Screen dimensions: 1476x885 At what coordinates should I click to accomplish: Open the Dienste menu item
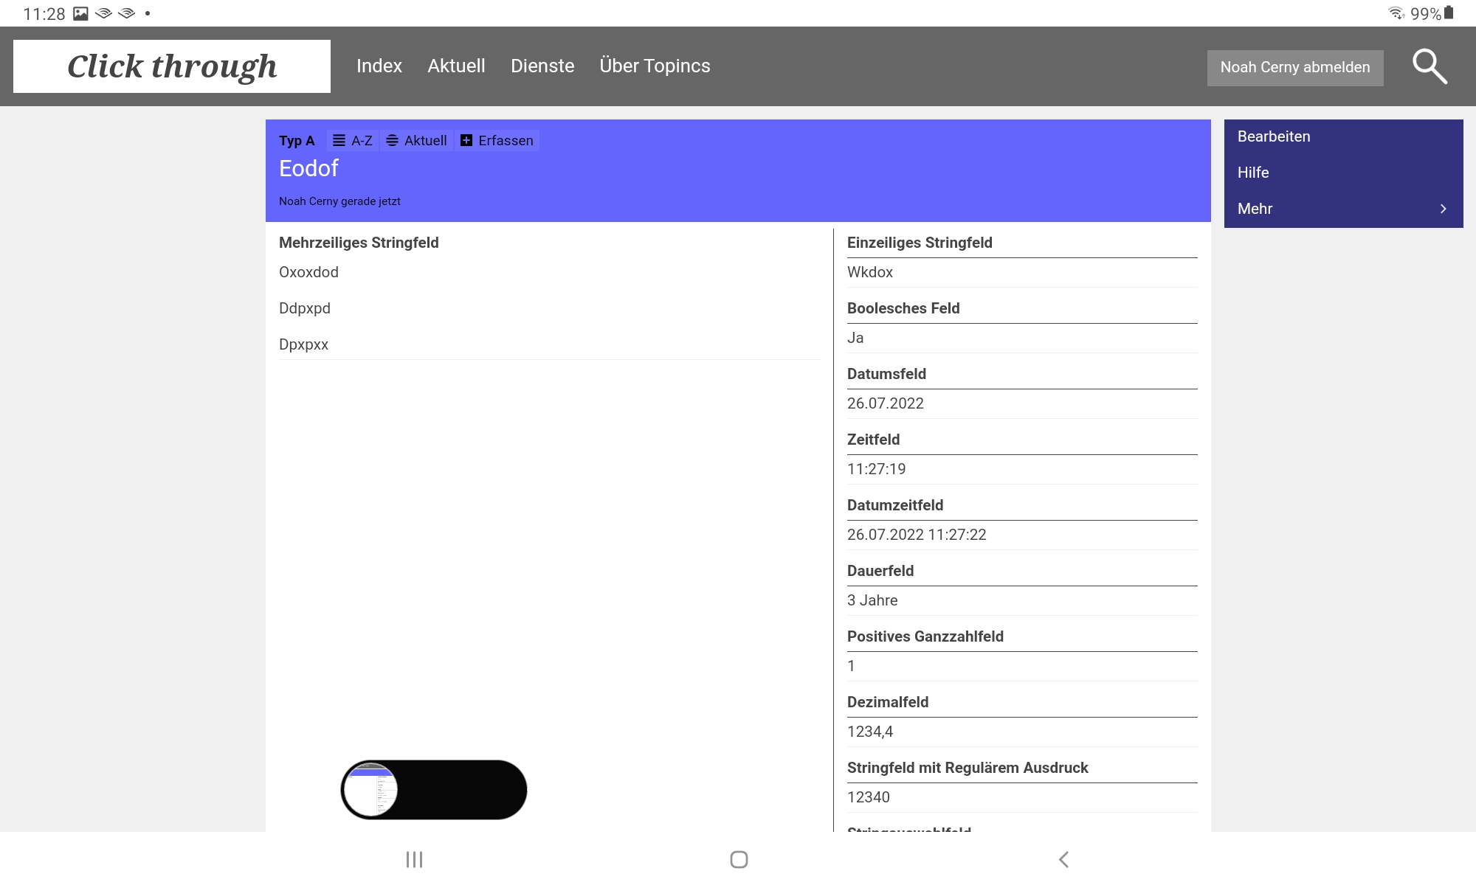tap(542, 66)
